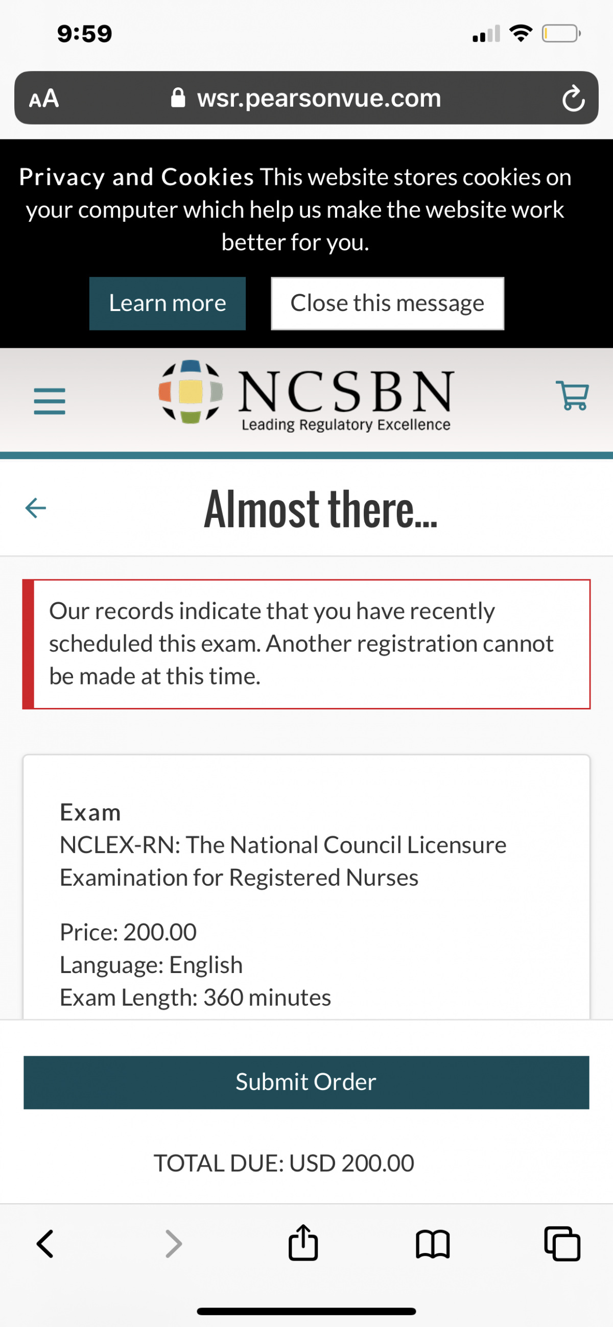
Task: Tap the wsr.pearsonvue.com address bar
Action: click(x=318, y=99)
